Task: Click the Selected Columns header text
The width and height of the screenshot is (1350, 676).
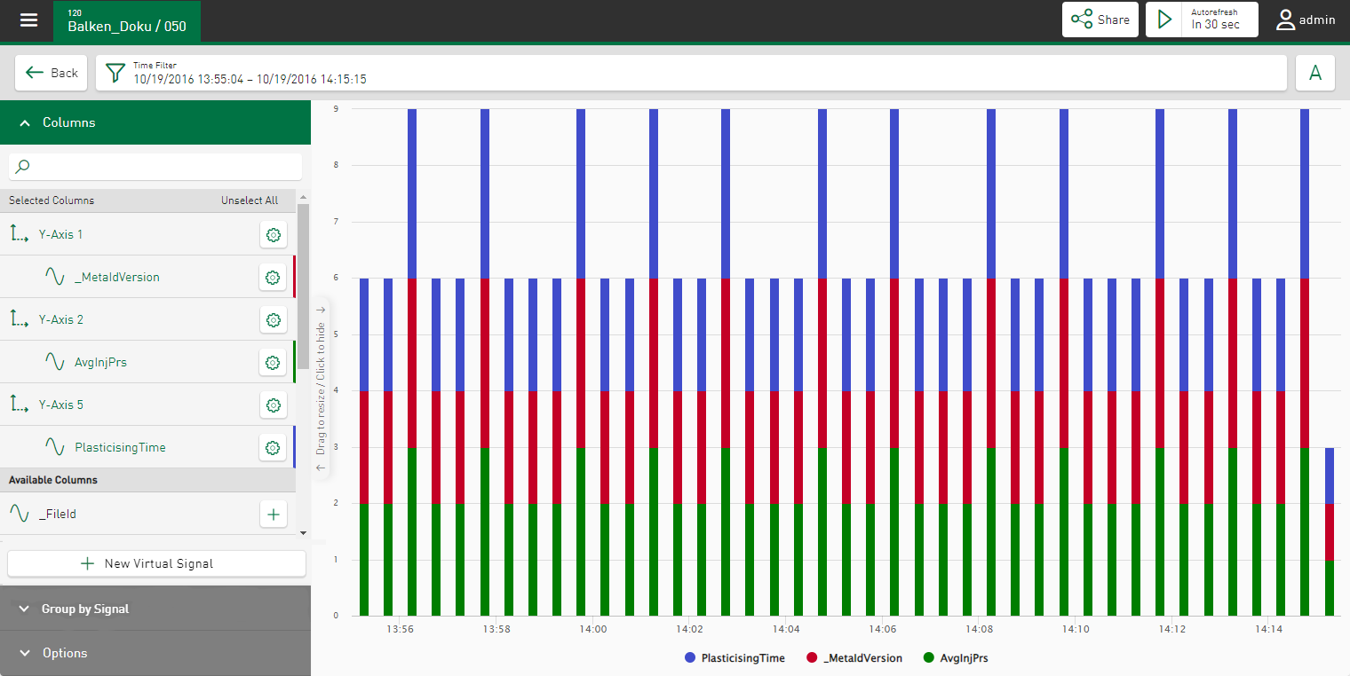Action: pos(52,200)
